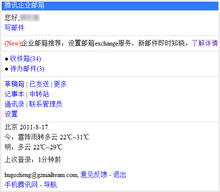Click the red (New) promotion label
Screen dimensions: 220x192
coord(13,43)
